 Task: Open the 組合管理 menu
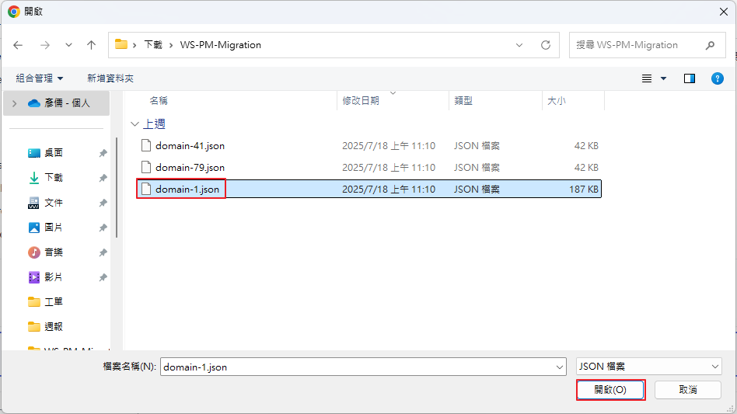click(40, 78)
